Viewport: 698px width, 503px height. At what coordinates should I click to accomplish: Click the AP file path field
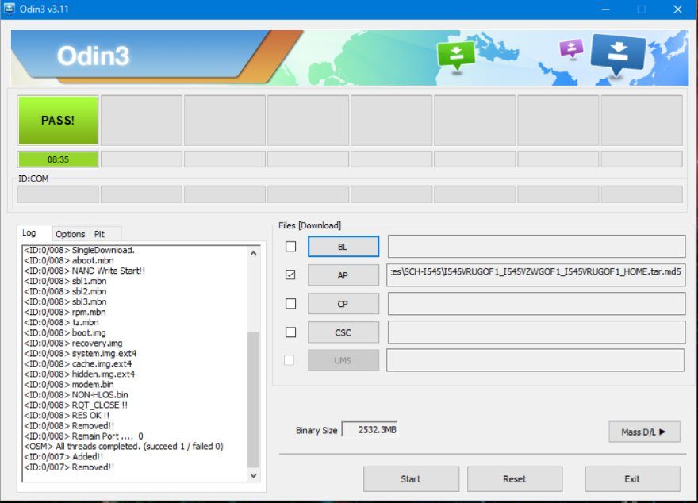pos(536,275)
